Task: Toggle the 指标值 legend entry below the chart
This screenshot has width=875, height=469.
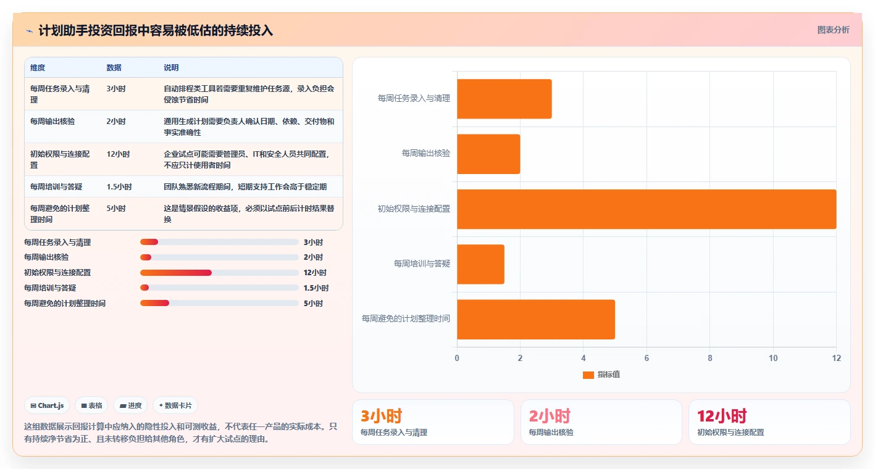Action: [x=601, y=375]
